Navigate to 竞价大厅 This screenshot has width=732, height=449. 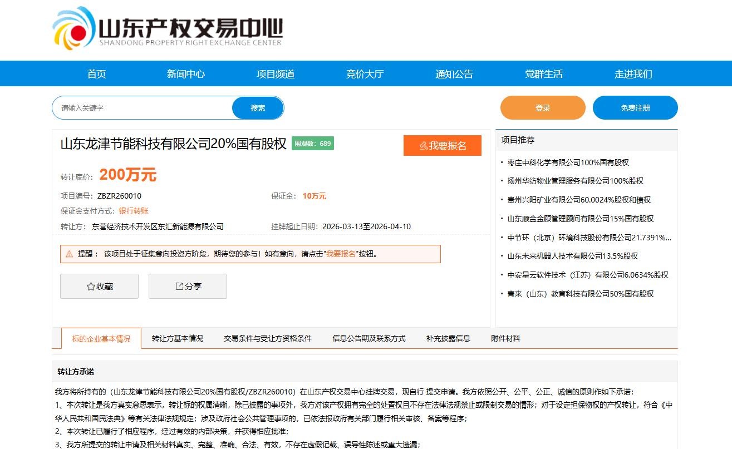tap(365, 74)
